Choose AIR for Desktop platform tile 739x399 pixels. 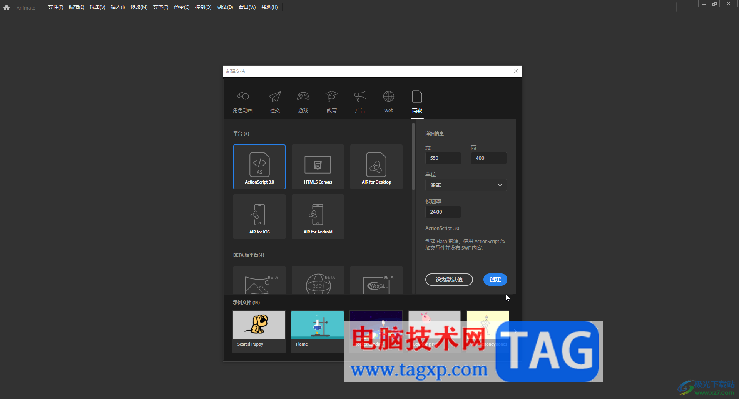(376, 167)
